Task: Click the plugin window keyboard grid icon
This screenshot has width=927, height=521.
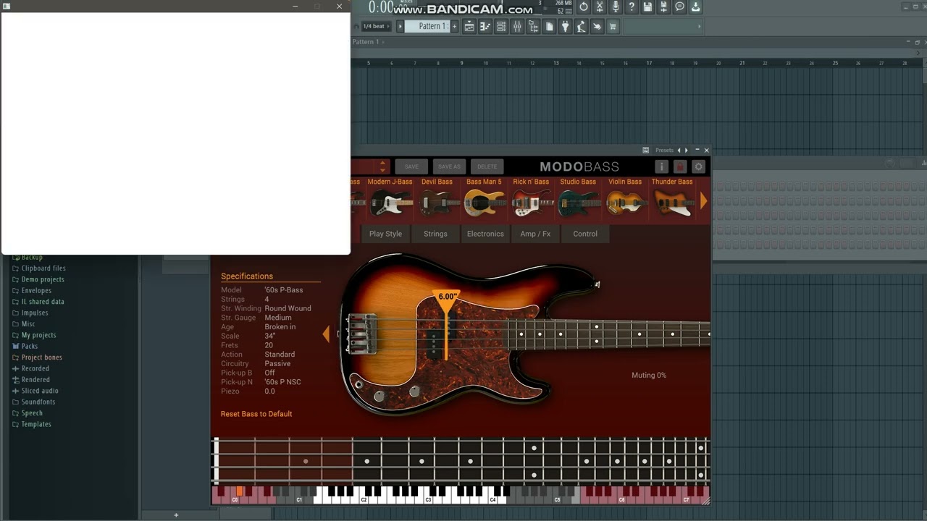Action: point(645,151)
